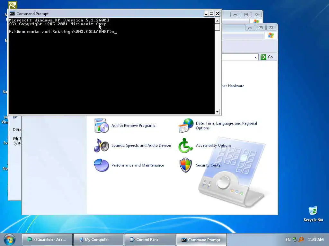Viewport: 329px width, 246px height.
Task: Click the Command Prompt taskbar button
Action: (201, 240)
